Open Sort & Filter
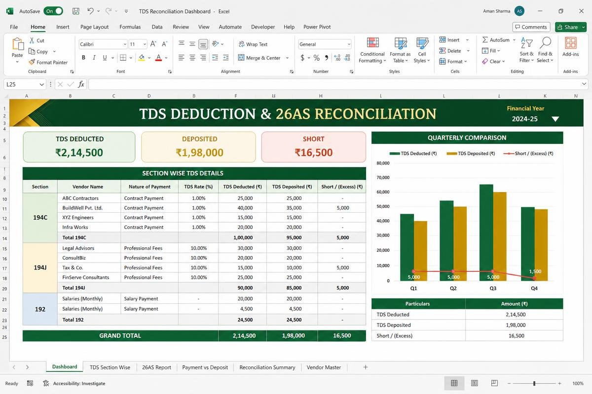This screenshot has height=394, width=592. coord(526,50)
